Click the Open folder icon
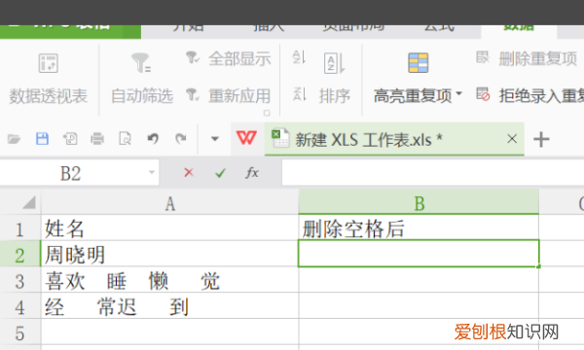 pyautogui.click(x=14, y=139)
